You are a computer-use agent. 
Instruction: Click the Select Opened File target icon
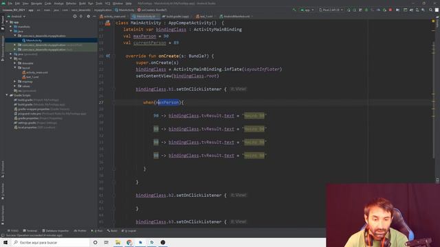tap(75, 16)
